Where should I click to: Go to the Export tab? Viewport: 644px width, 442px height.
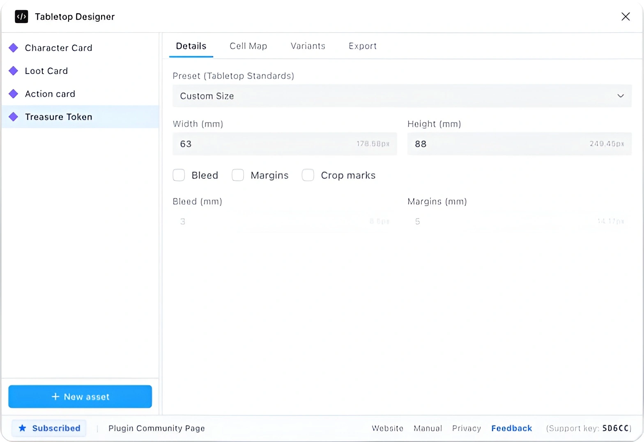pos(362,46)
